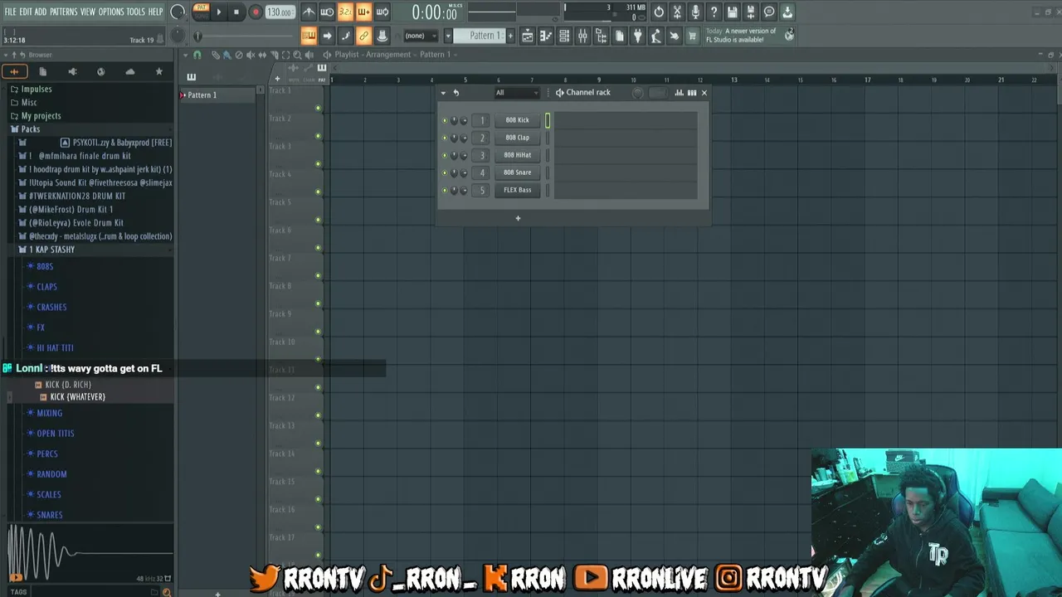The width and height of the screenshot is (1062, 597).
Task: Toggle typing keyboard to piano icon
Action: click(x=309, y=36)
